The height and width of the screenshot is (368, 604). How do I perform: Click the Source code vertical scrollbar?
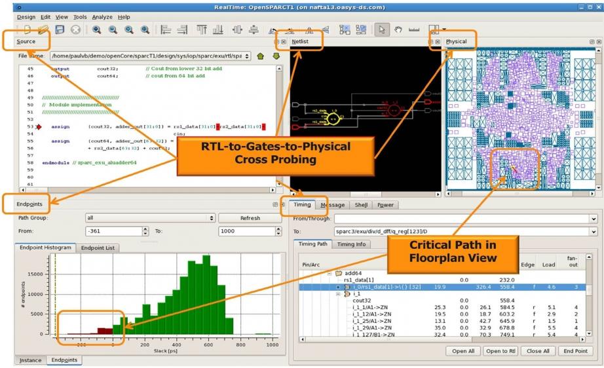(x=279, y=126)
